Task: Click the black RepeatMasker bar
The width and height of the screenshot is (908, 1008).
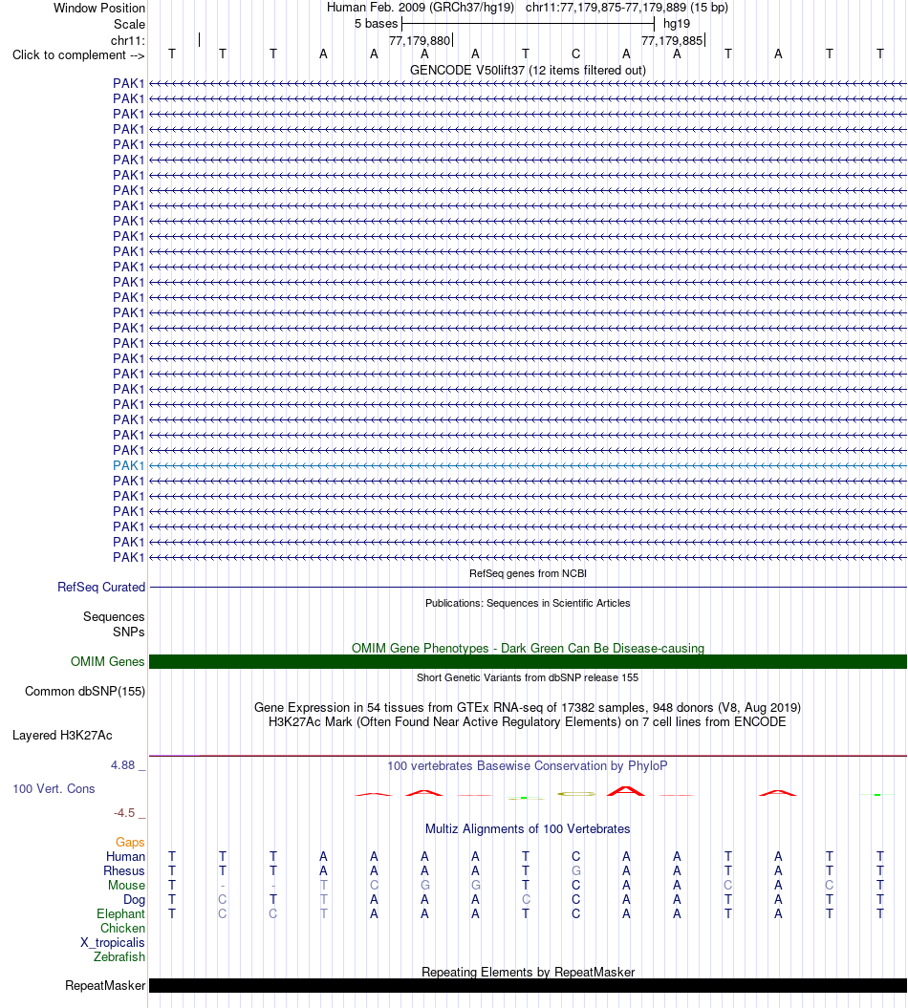Action: click(528, 985)
